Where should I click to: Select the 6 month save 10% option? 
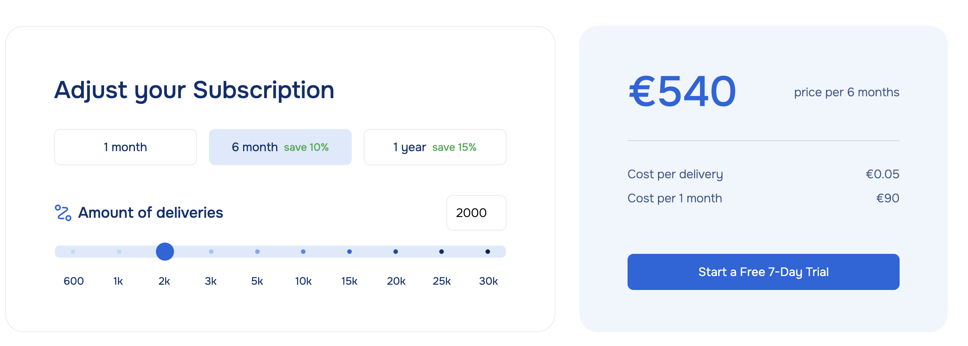(280, 147)
